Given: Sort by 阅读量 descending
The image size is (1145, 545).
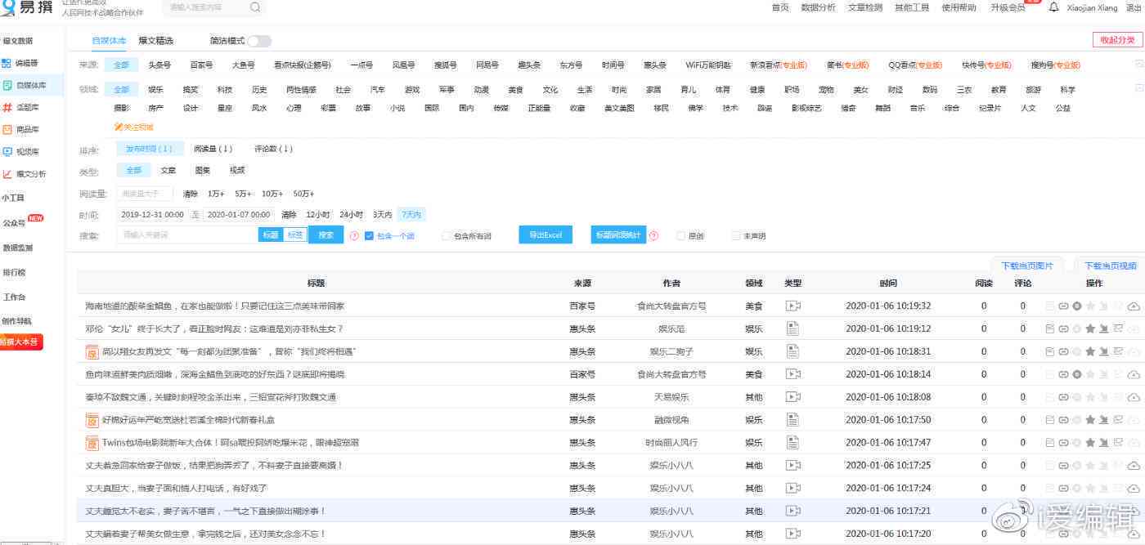Looking at the screenshot, I should pos(213,149).
